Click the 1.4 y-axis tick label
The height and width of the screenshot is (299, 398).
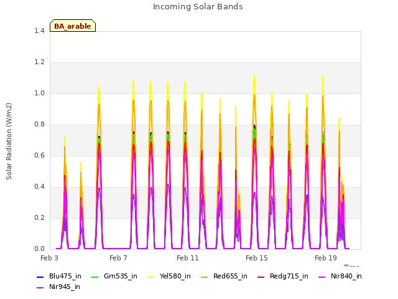point(39,31)
